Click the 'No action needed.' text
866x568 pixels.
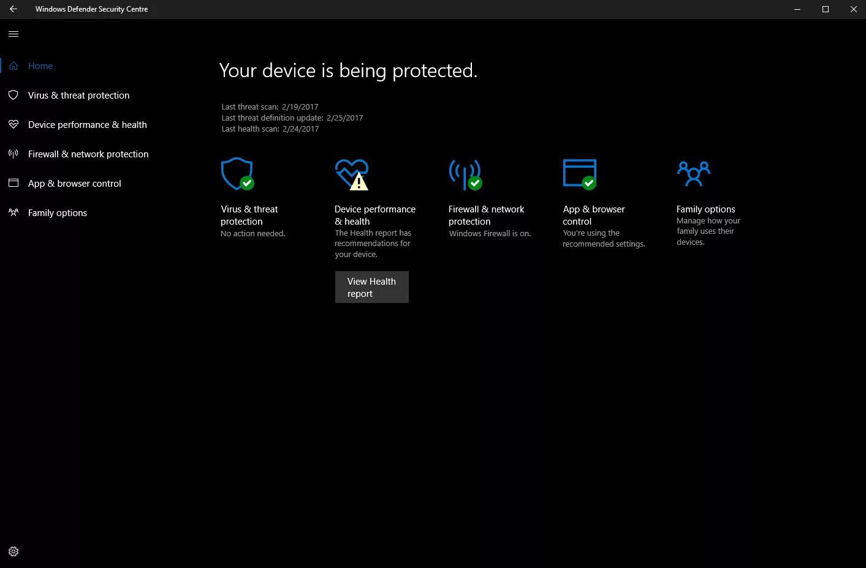253,233
